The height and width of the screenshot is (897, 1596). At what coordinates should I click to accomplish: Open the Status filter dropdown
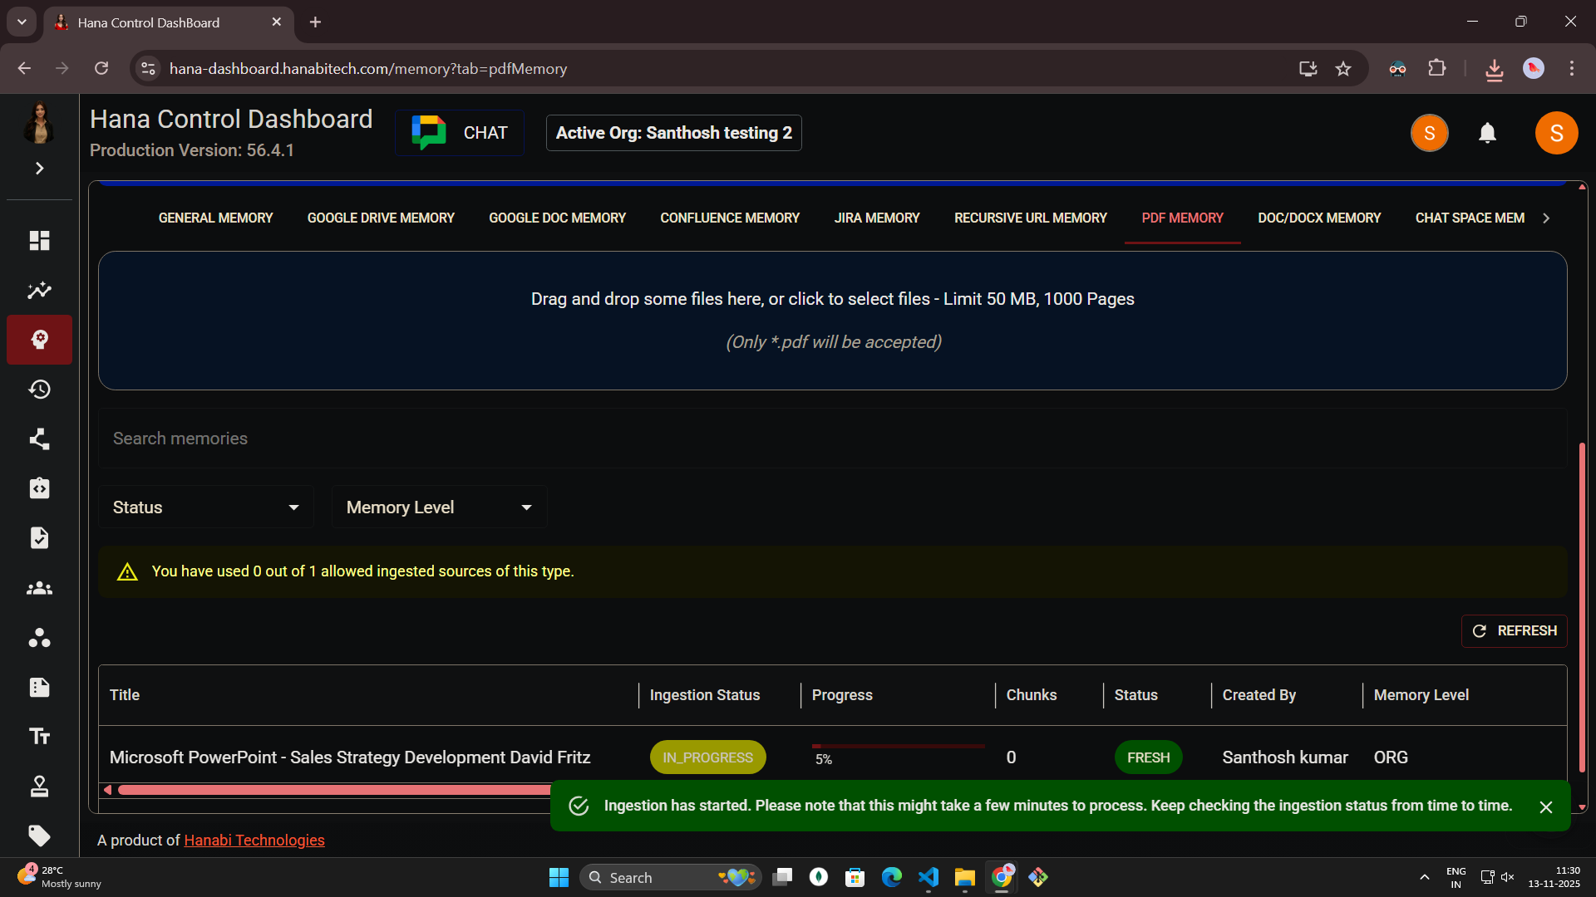click(x=206, y=507)
